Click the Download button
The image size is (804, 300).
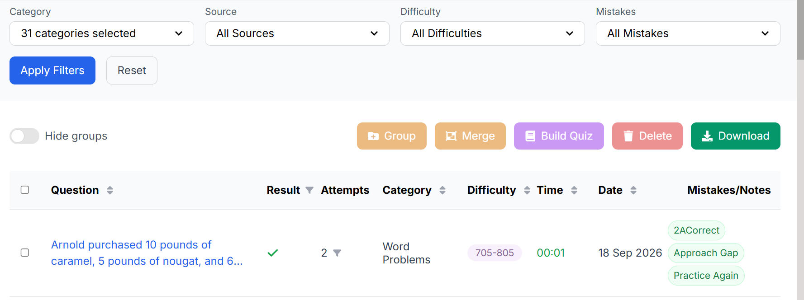point(735,136)
